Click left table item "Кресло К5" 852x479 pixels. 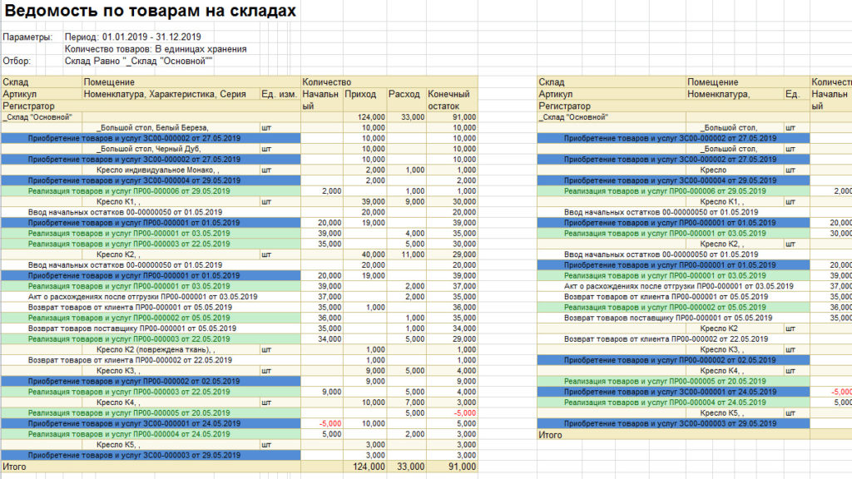point(118,444)
